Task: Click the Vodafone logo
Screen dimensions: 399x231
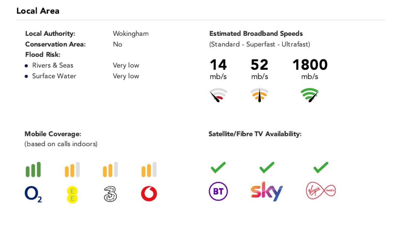Action: 149,194
